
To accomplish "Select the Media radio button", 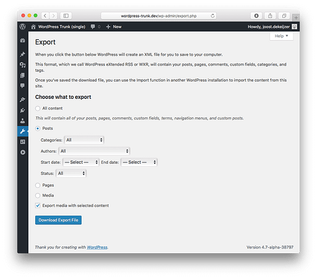I will tap(38, 195).
